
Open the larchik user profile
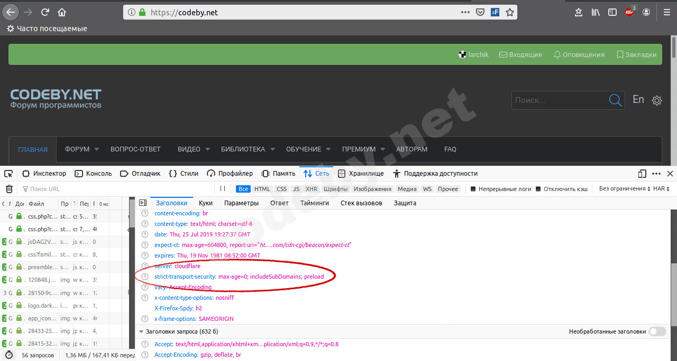tap(473, 54)
